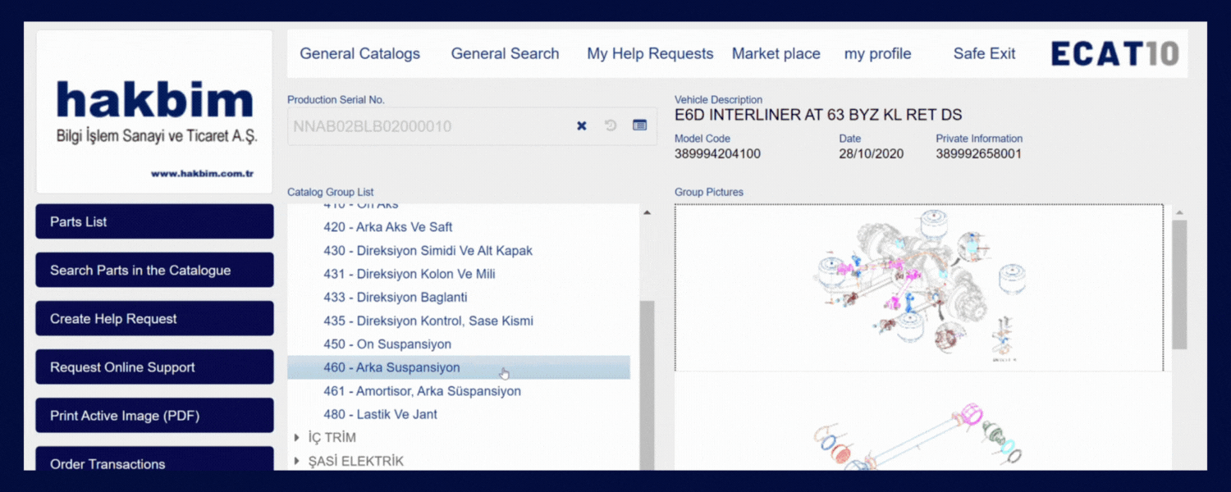The width and height of the screenshot is (1231, 492).
Task: Open My Help Requests page
Action: tap(650, 54)
